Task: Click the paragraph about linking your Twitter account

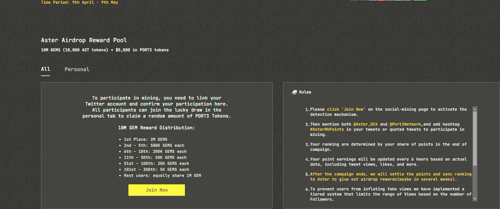Action: coord(157,107)
